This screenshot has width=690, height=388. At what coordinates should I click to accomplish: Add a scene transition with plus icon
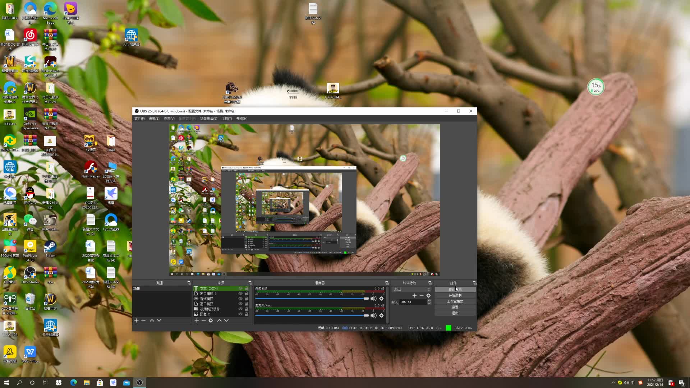tap(414, 295)
